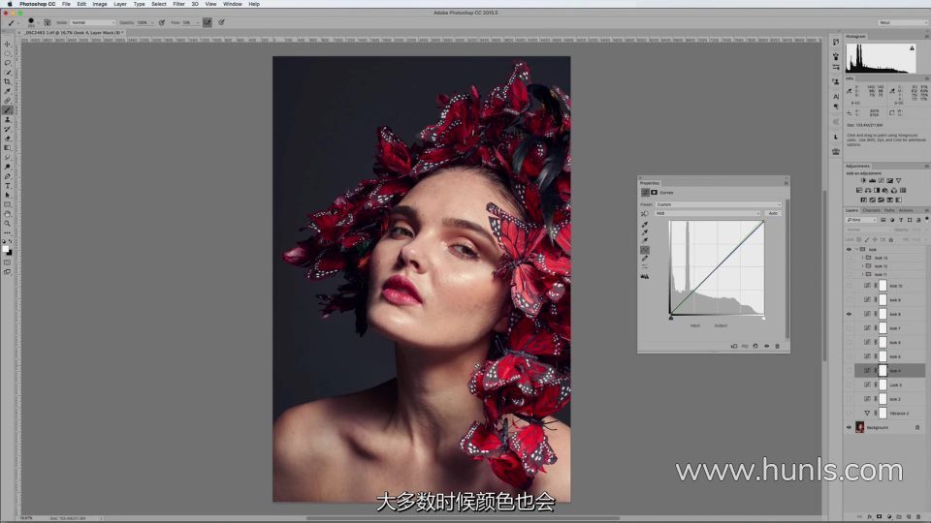Select the Eraser tool
Screen dimensions: 931x523
[7, 138]
